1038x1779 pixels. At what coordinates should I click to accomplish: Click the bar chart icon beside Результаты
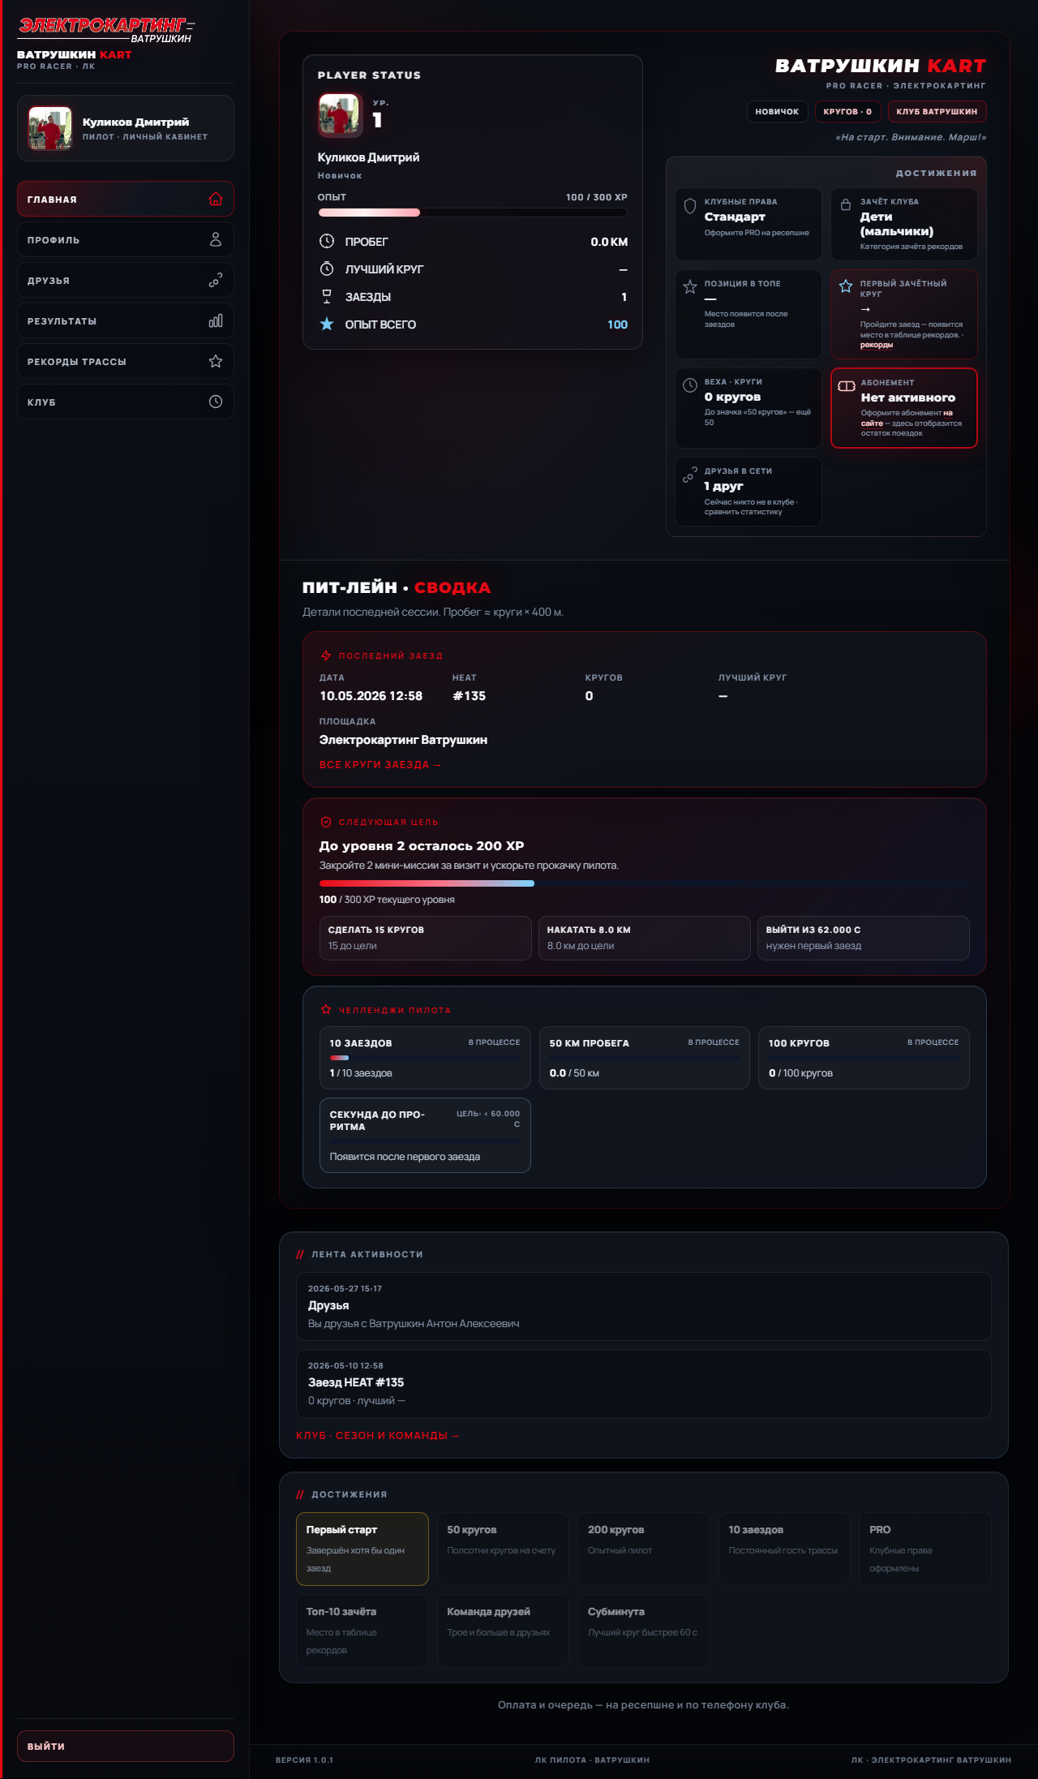click(x=216, y=320)
